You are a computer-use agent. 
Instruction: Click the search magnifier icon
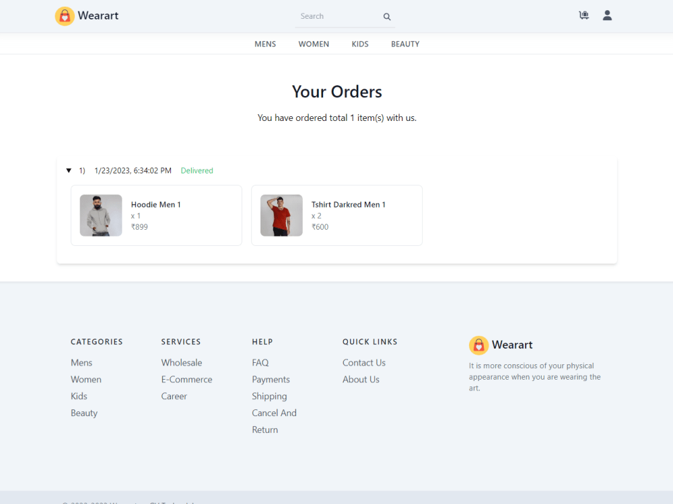click(x=387, y=17)
